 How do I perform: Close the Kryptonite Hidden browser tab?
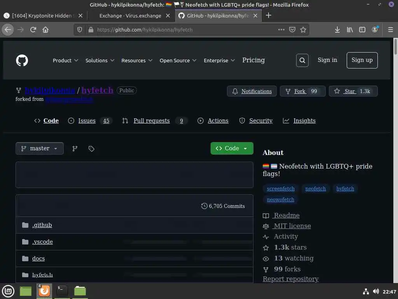tap(80, 16)
